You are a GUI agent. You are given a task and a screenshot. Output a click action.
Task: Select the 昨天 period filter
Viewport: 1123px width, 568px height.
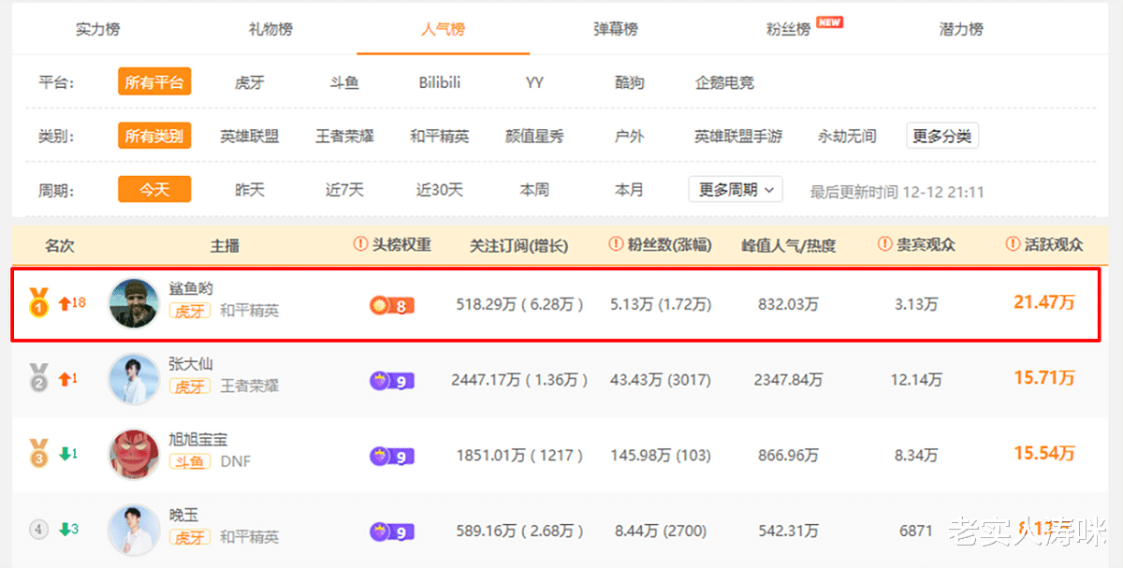249,190
